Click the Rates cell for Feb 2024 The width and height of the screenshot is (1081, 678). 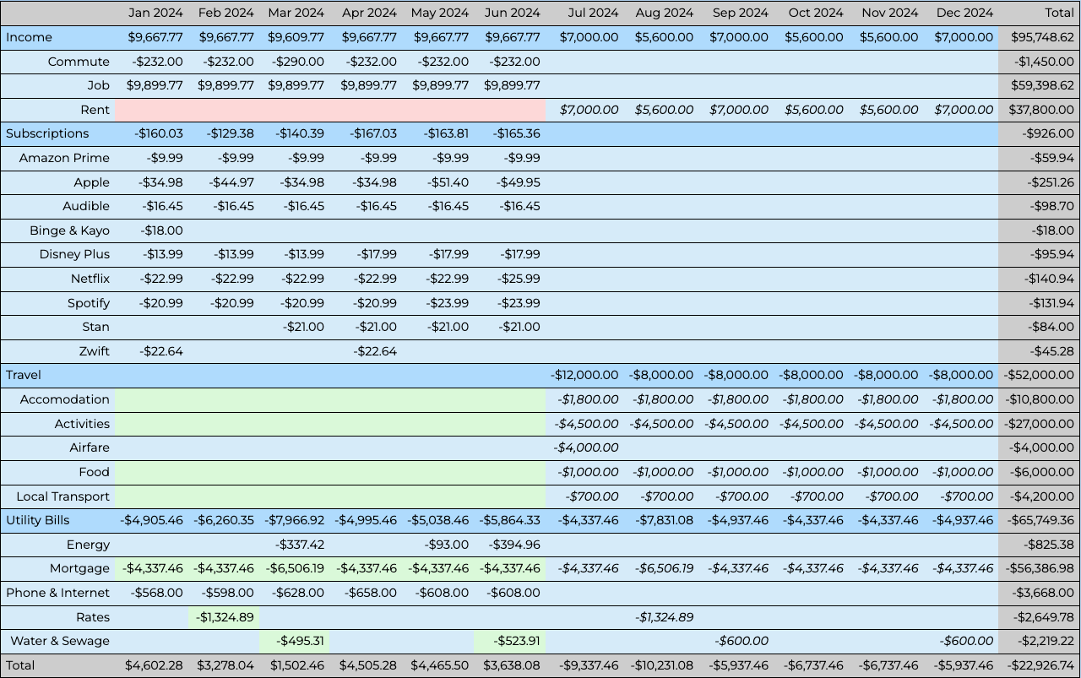tap(225, 617)
